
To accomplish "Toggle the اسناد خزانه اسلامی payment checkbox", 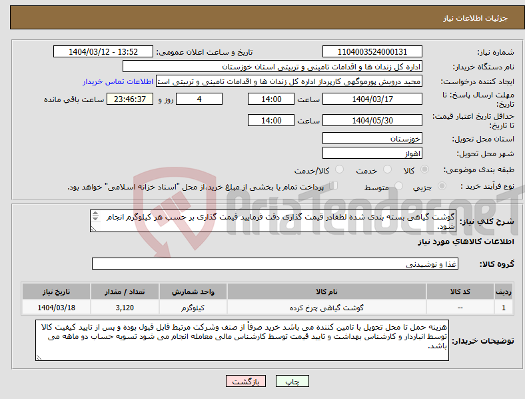I will 333,185.
